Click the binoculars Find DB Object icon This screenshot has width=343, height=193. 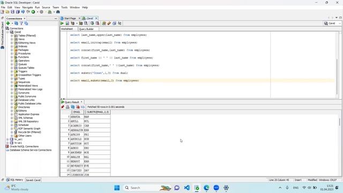pos(58,12)
